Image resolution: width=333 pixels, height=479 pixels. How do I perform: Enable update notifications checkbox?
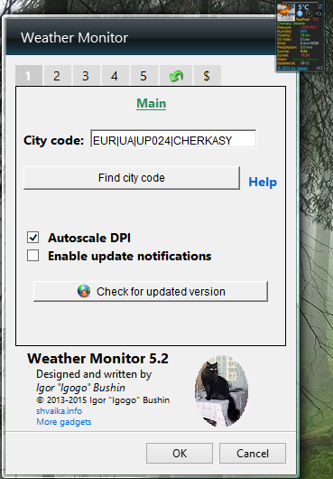click(32, 256)
